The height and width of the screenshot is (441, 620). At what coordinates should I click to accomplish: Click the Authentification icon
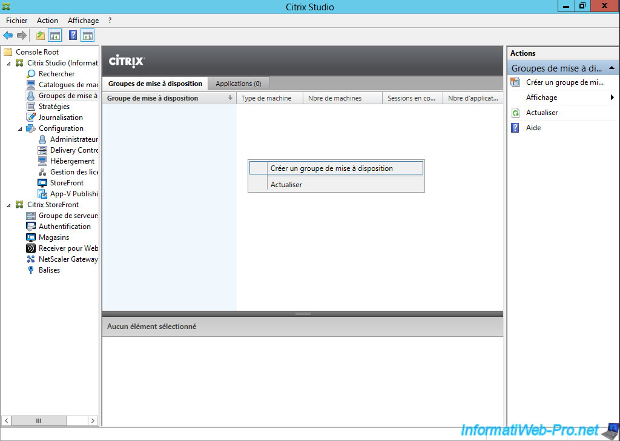pyautogui.click(x=31, y=227)
